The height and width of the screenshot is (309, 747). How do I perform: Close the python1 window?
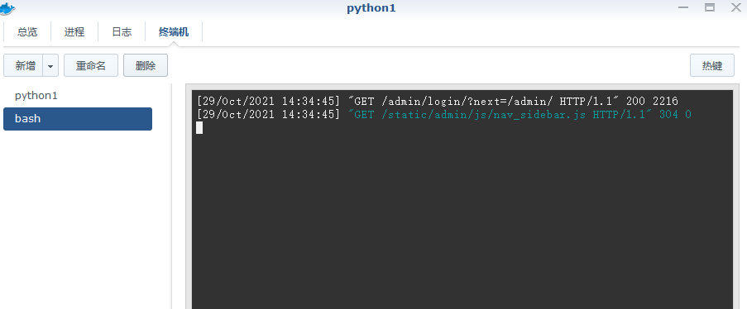[736, 7]
